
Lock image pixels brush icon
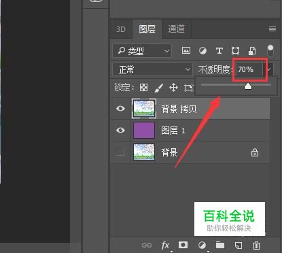point(158,88)
